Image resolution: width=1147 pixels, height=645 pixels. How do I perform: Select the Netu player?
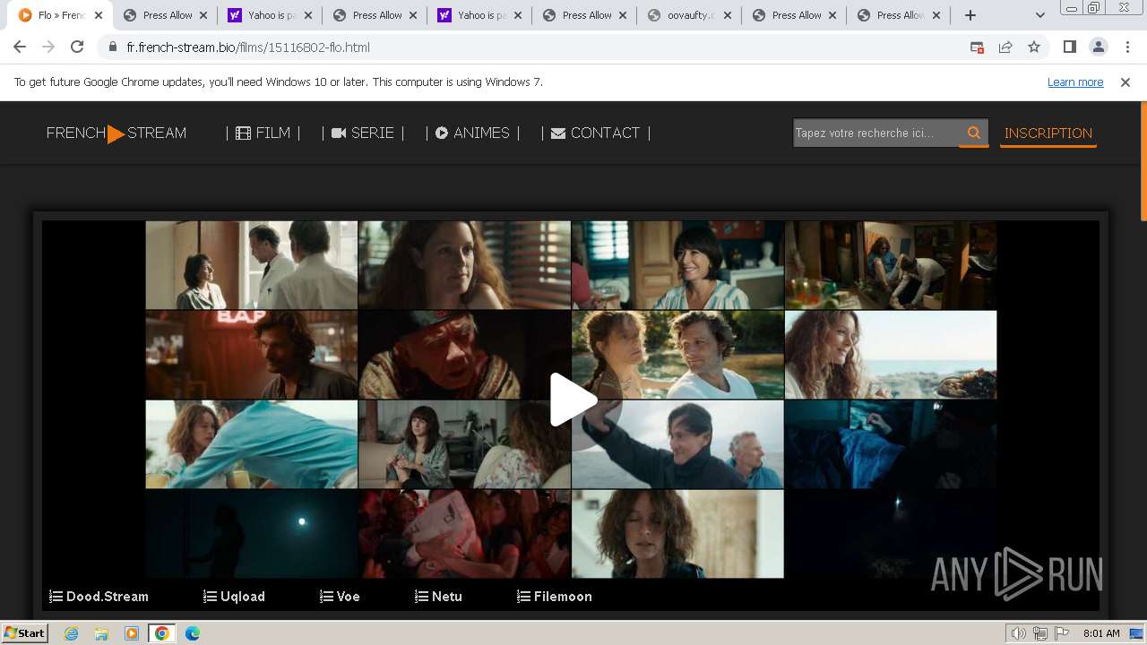(x=438, y=596)
